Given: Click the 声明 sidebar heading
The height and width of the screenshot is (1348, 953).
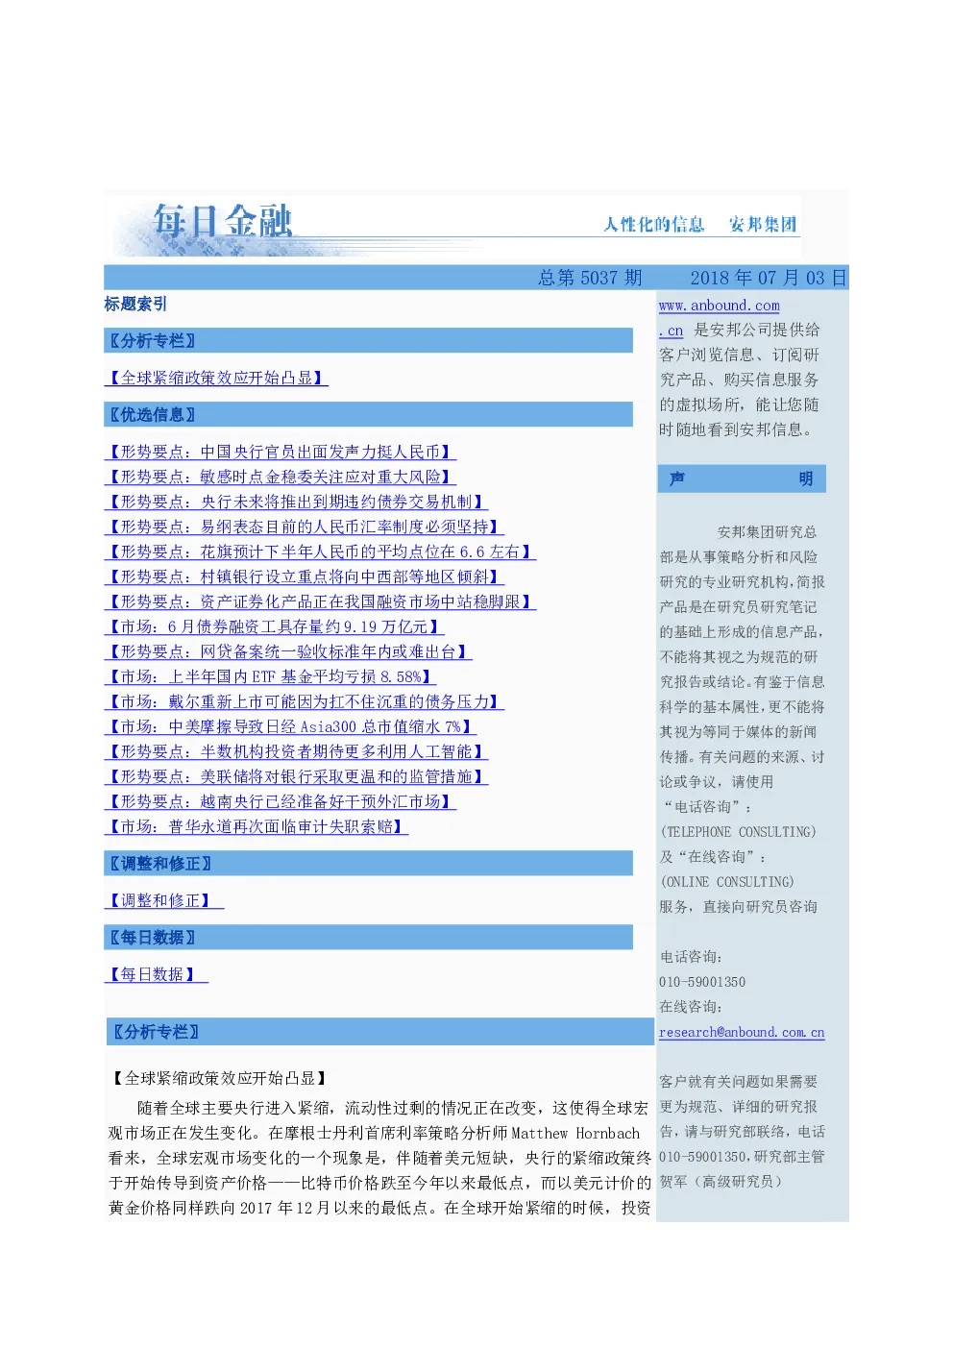Looking at the screenshot, I should pos(742,478).
